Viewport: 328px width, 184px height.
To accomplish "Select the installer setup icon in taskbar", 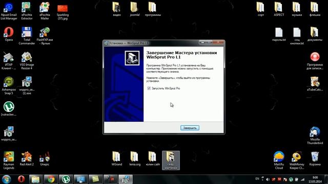I will [x=126, y=179].
